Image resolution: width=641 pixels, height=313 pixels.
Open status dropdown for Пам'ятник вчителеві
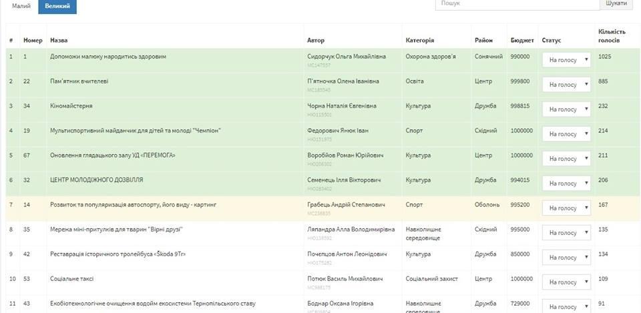(x=566, y=85)
